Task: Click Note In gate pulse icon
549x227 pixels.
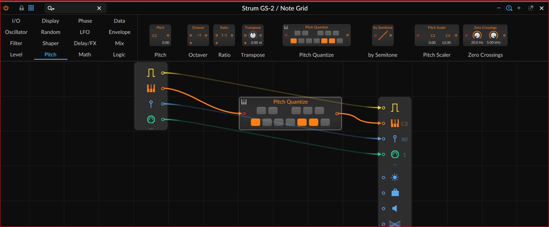Action: 151,73
